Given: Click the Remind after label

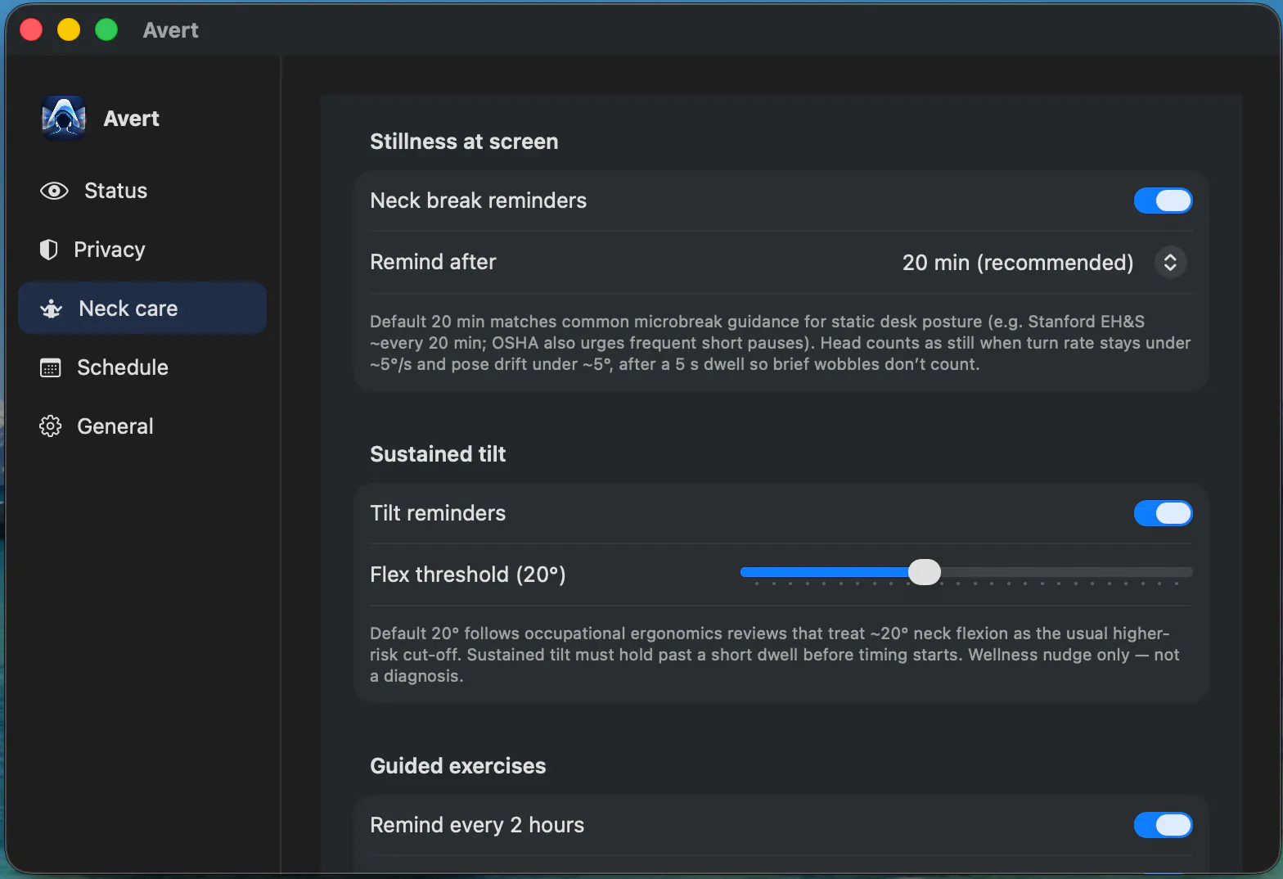Looking at the screenshot, I should tap(433, 262).
